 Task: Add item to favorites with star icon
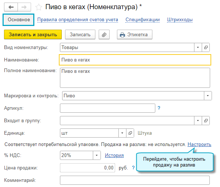[x=39, y=7]
